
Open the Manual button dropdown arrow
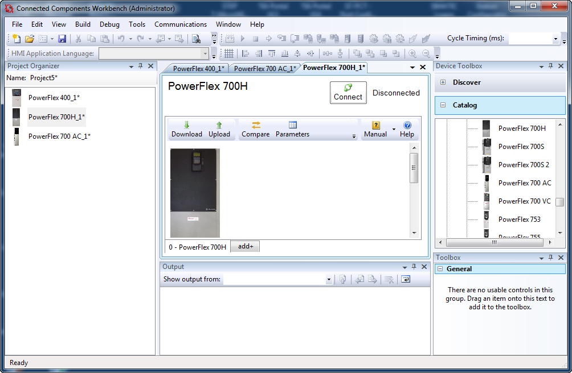(394, 130)
